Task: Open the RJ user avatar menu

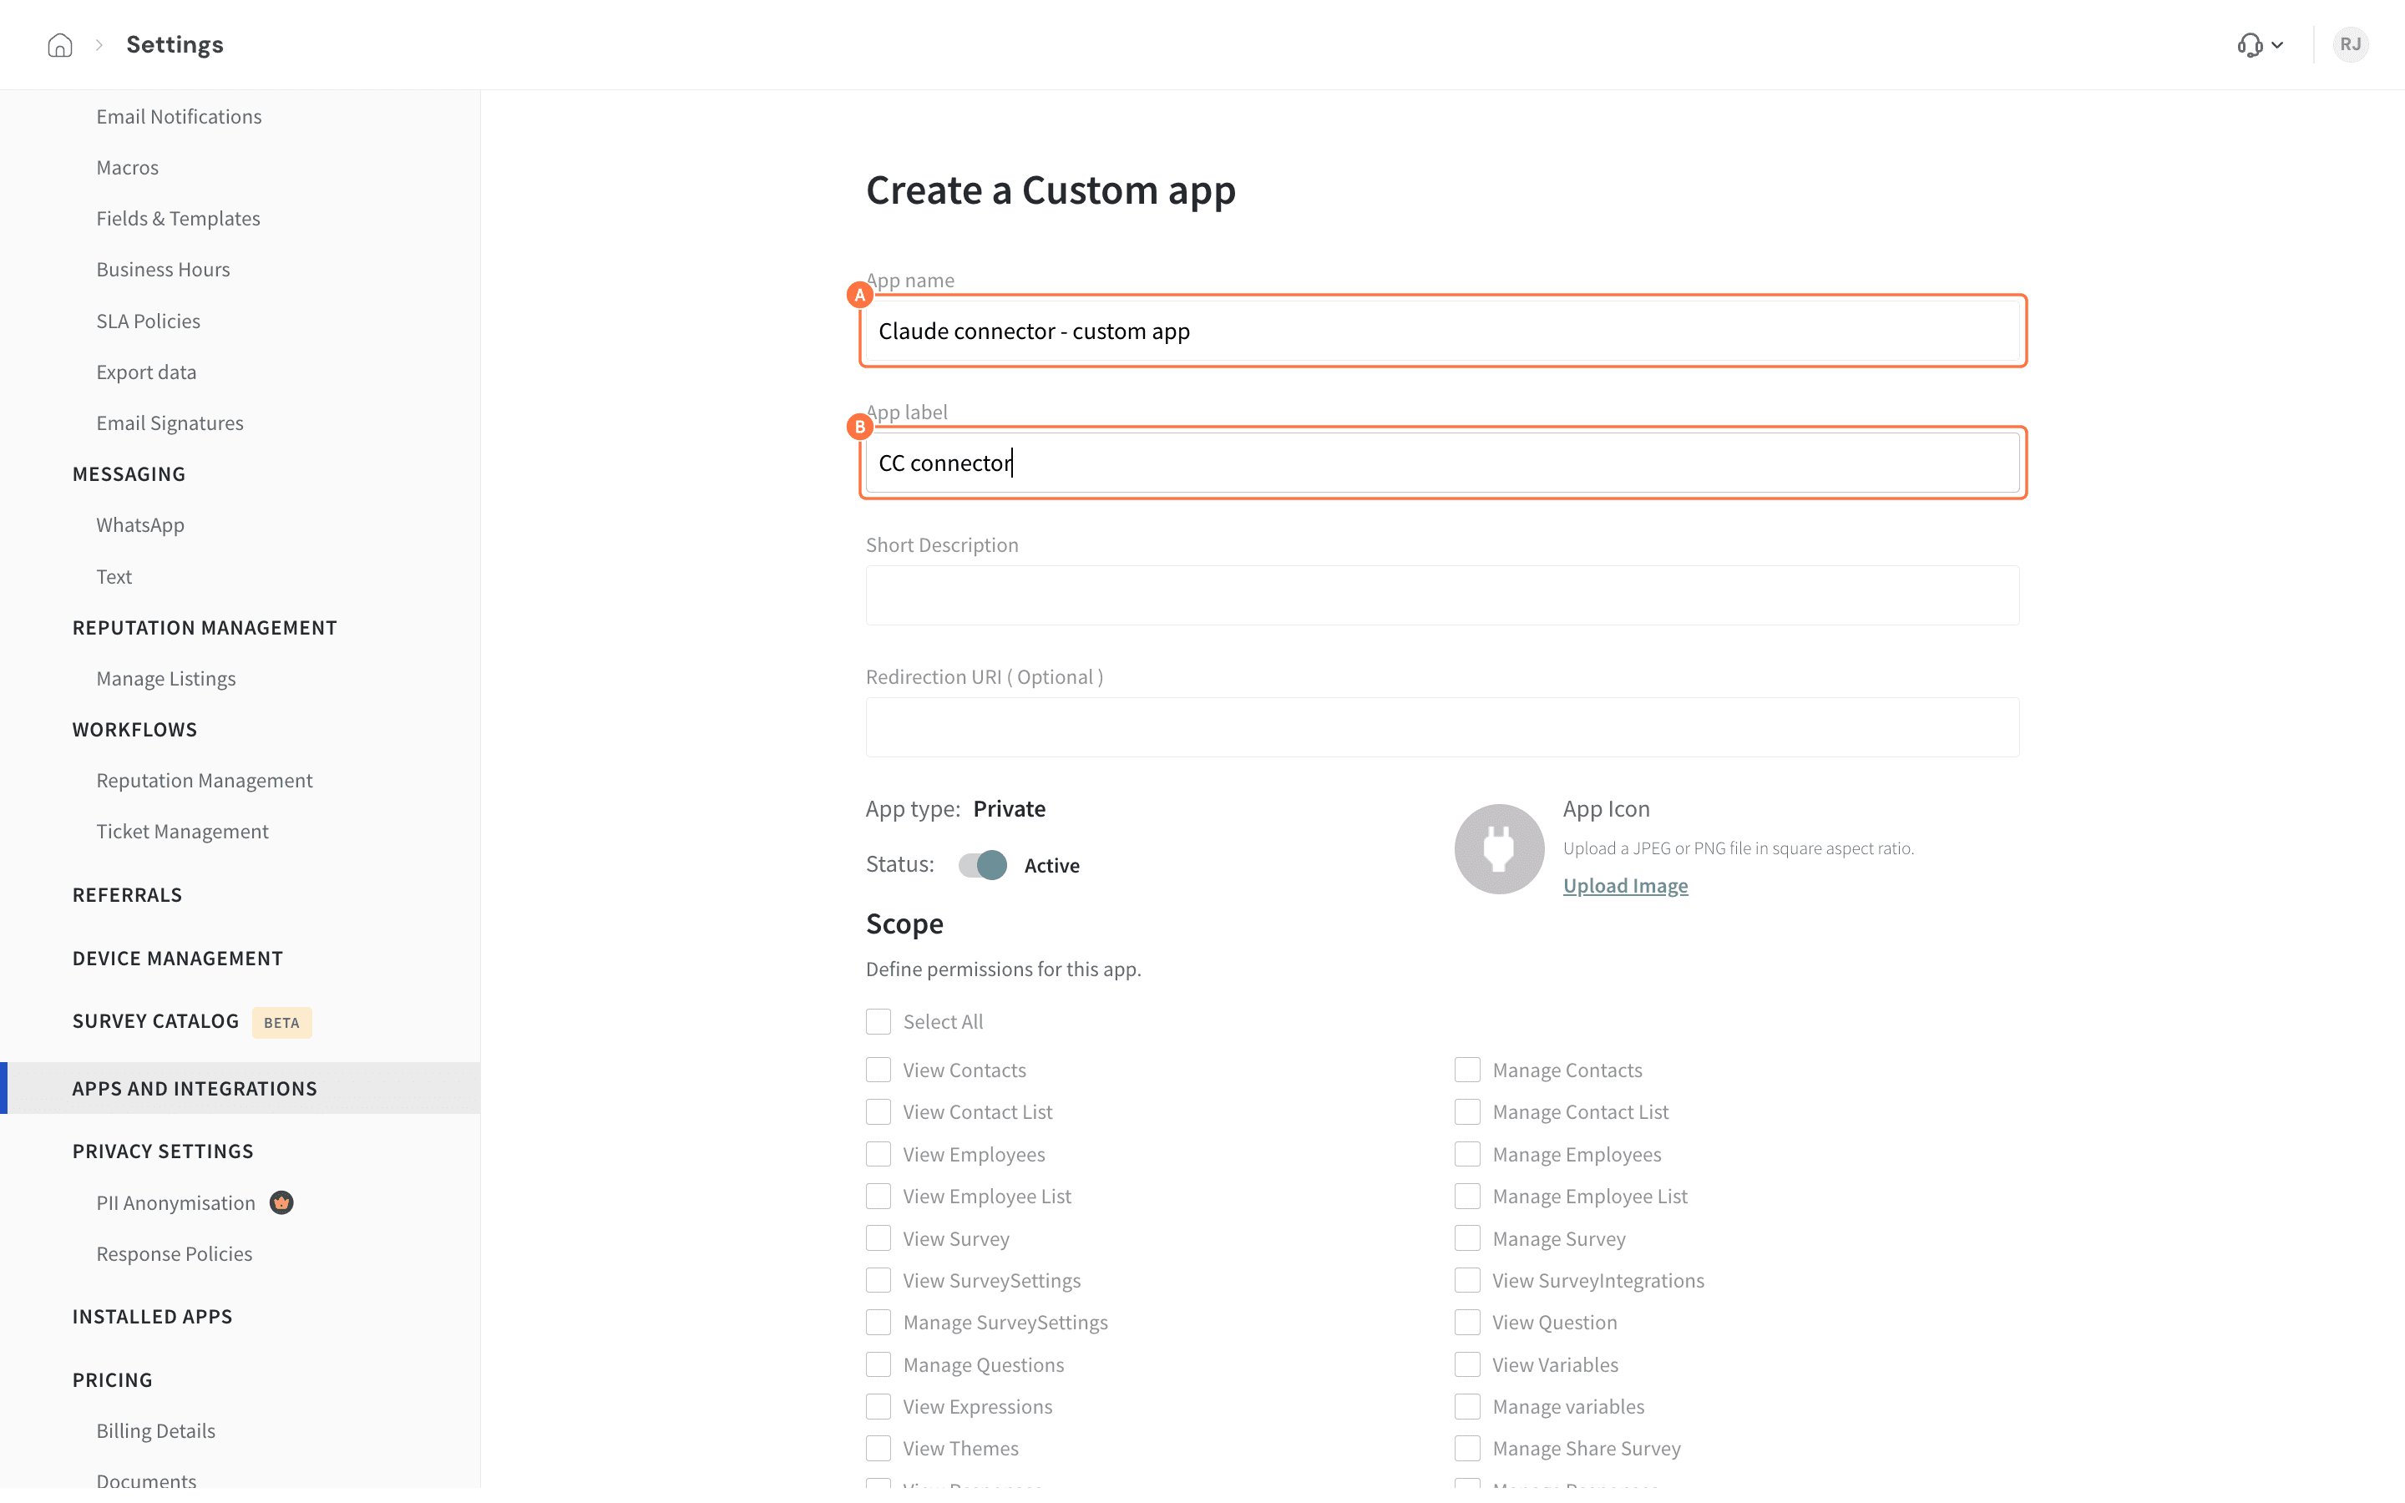Action: pos(2351,45)
